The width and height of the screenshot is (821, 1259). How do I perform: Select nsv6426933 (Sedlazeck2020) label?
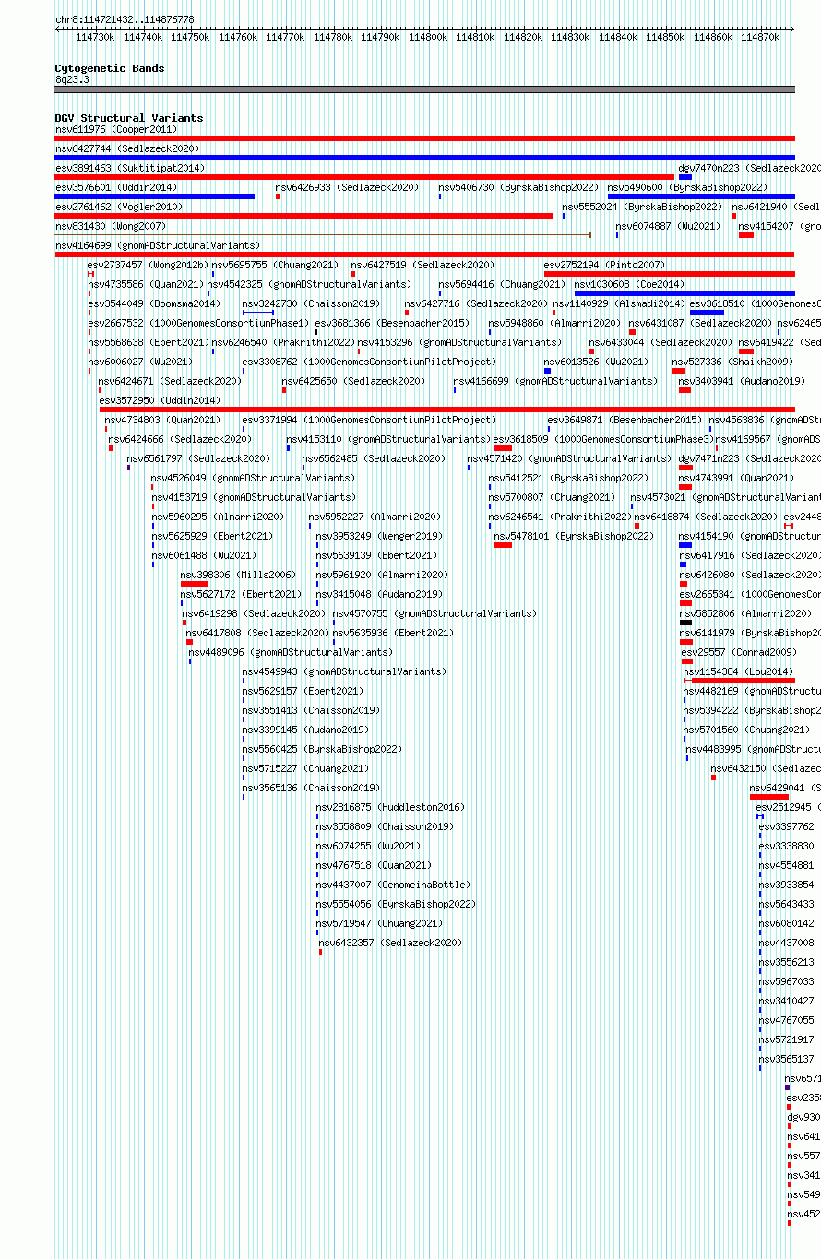tap(347, 187)
